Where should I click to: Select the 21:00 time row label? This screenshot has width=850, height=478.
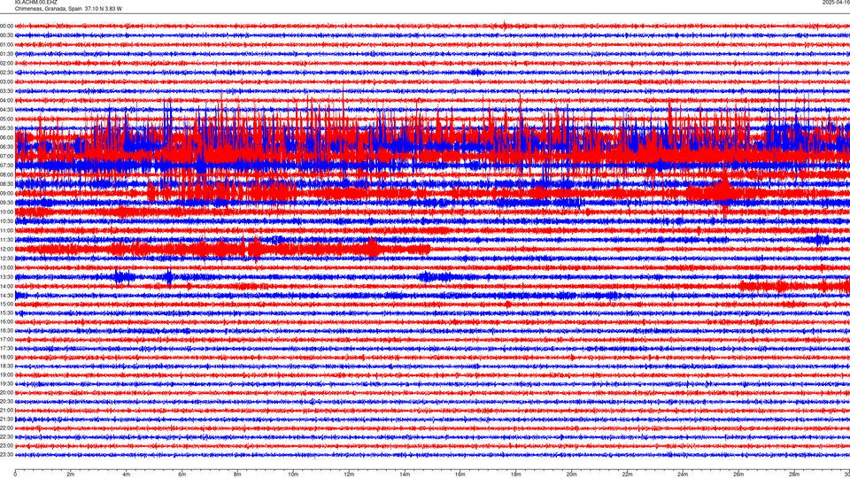pyautogui.click(x=6, y=411)
